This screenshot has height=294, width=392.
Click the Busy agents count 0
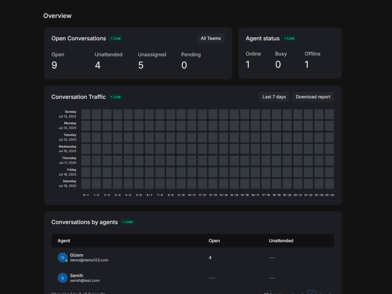point(278,65)
